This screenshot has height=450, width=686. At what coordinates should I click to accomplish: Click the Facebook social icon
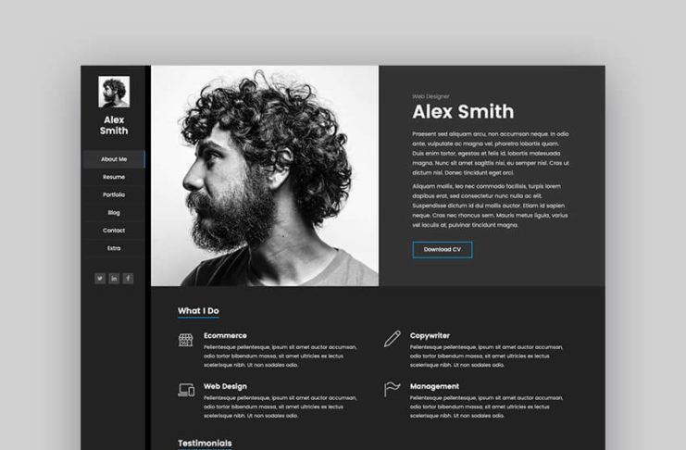point(128,279)
